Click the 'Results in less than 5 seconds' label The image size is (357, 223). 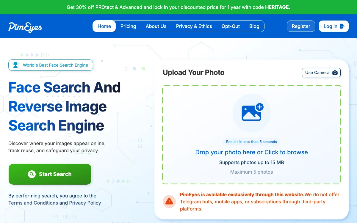point(251,142)
